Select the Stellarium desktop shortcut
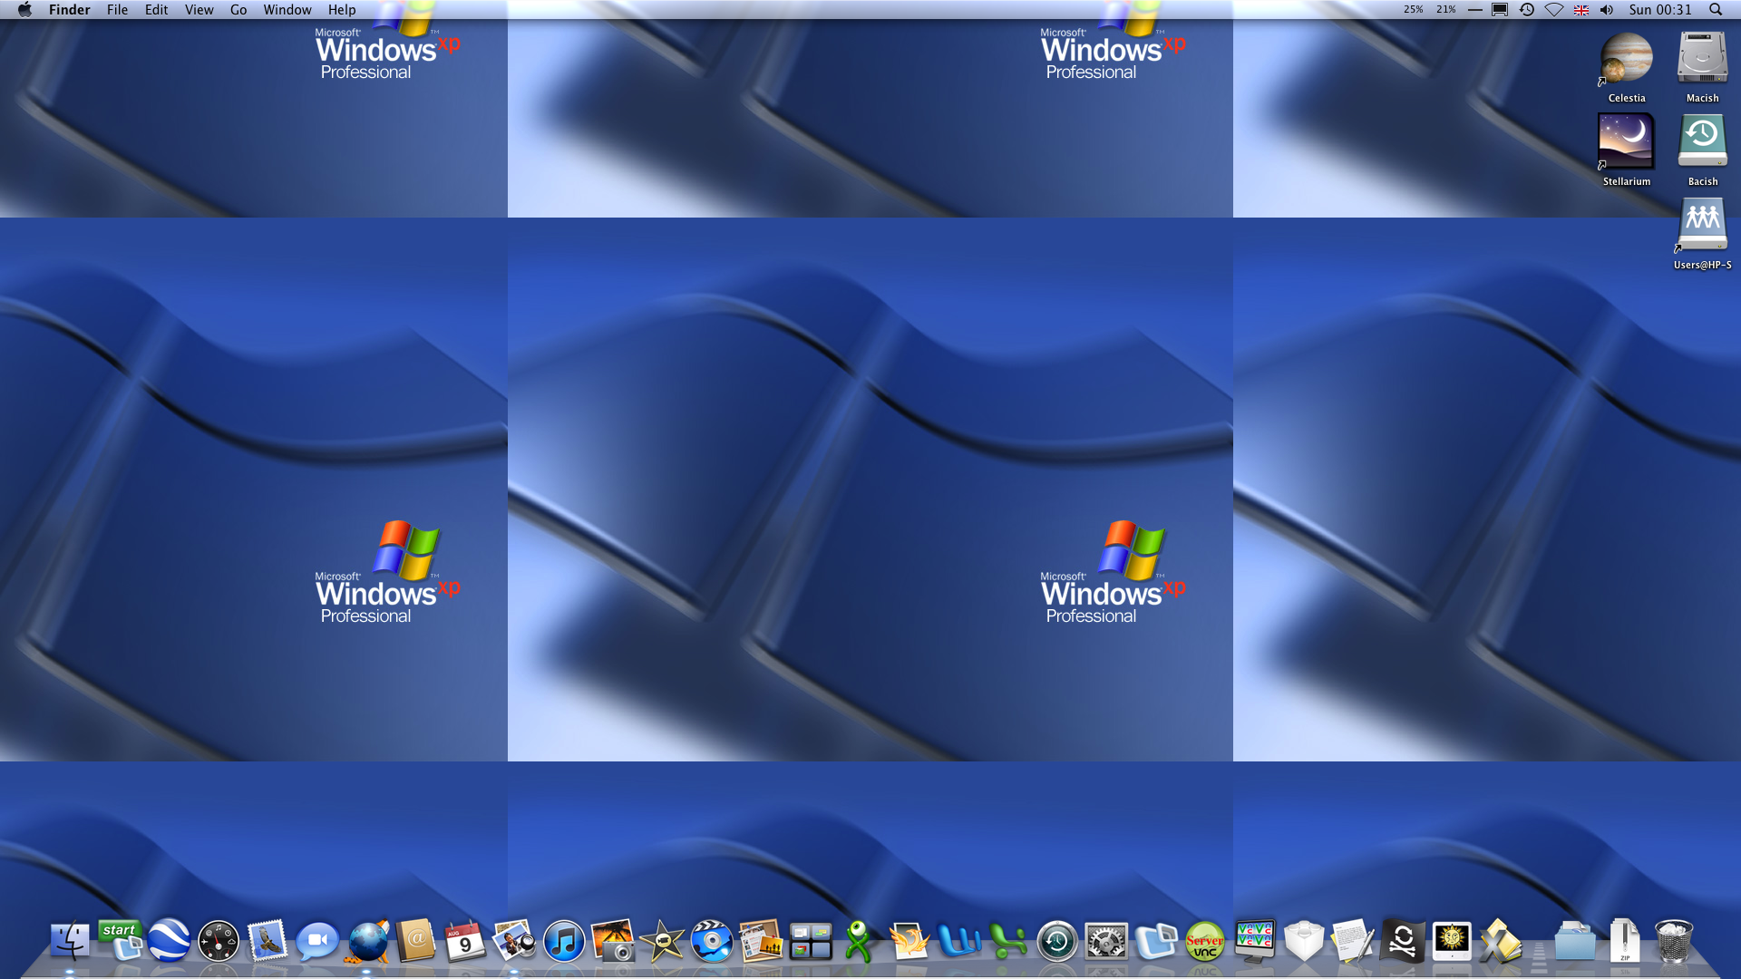Screen dimensions: 1741x979 coord(1626,142)
